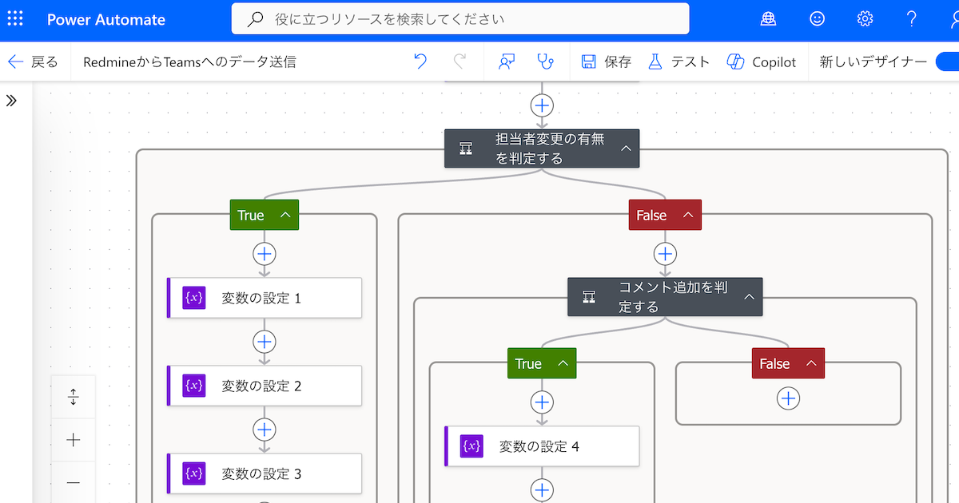Click the fit-to-view canvas control
This screenshot has height=503, width=959.
pos(74,397)
